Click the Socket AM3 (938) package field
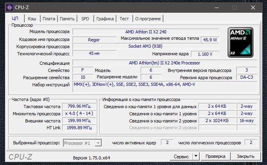Image resolution: width=267 pixels, height=165 pixels. (x=146, y=46)
